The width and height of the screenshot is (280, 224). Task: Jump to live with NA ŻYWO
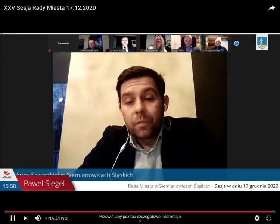tap(56, 218)
